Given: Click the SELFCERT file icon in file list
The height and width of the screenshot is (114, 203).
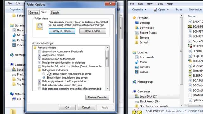Looking at the screenshot, I should (x=190, y=46).
